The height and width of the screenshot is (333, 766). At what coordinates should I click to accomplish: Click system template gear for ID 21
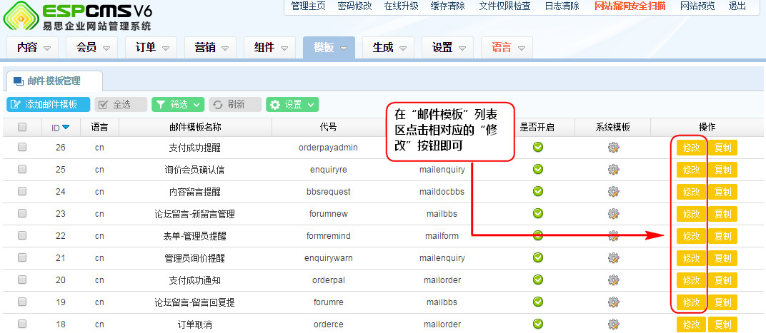click(x=613, y=257)
